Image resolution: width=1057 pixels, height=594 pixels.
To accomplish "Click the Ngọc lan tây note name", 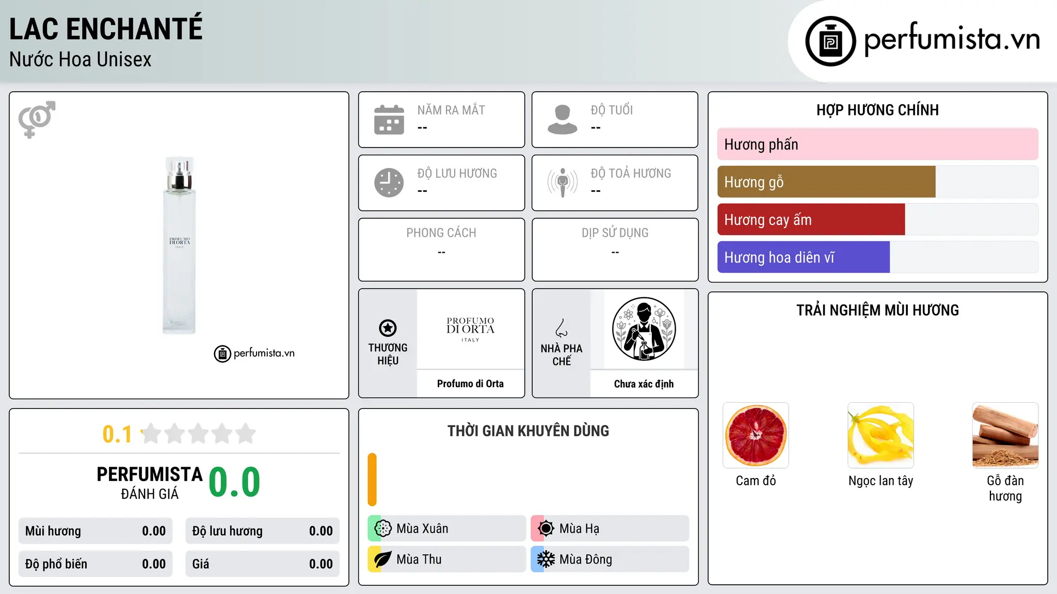I will 880,481.
